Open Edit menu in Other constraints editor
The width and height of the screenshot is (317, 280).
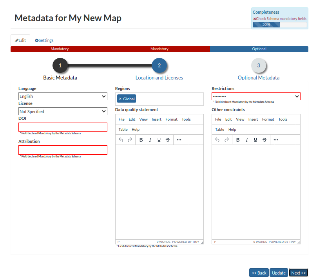(x=228, y=119)
